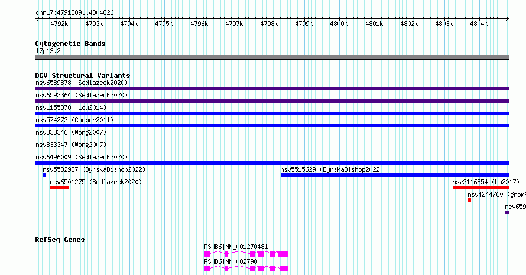Viewport: 526px width, 275px height.
Task: Click the nsv3116854 (Lu2017) label
Action: coord(486,182)
